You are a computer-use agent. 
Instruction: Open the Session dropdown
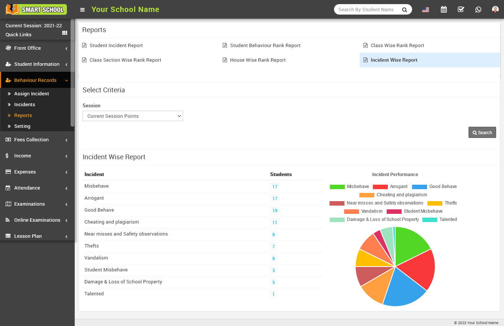click(132, 116)
